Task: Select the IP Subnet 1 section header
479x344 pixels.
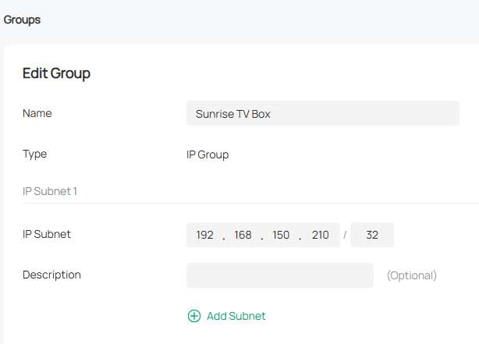Action: tap(50, 191)
